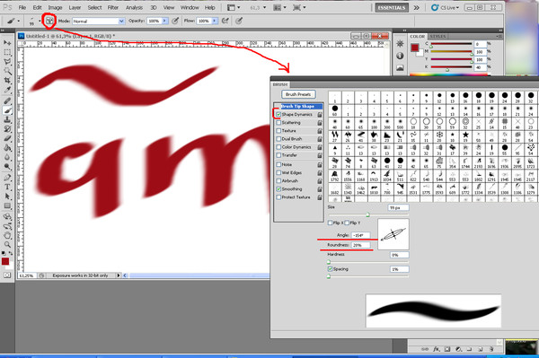Click the foreground color swatch in toolbox

(5, 261)
